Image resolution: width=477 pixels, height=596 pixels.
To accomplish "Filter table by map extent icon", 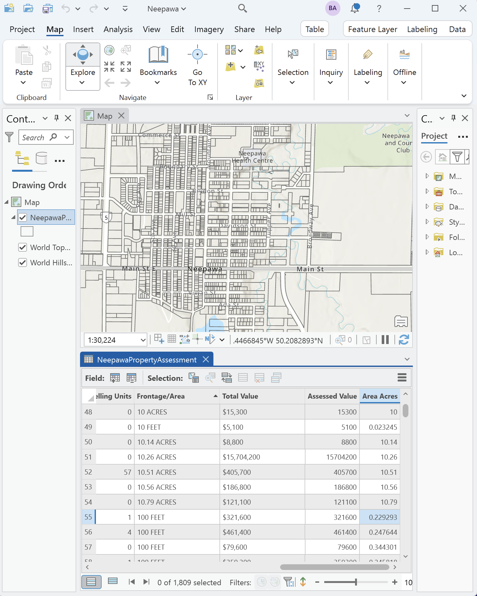I will [x=289, y=582].
